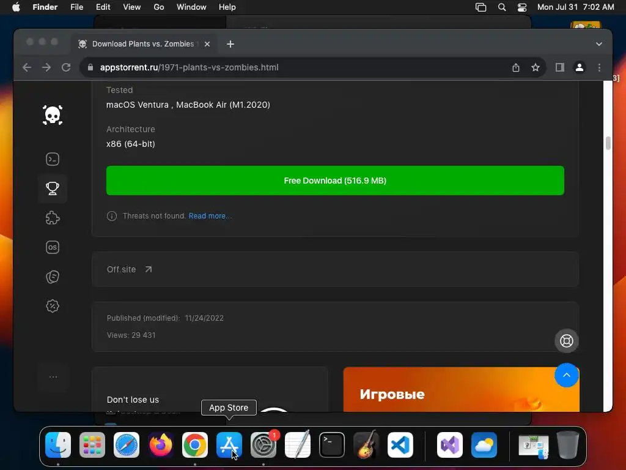This screenshot has height=470, width=626.
Task: Click the share icon in the address bar
Action: [516, 67]
